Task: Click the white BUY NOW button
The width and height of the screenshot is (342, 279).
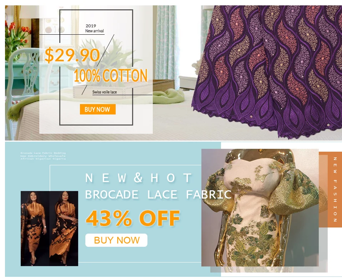Action: 116,240
